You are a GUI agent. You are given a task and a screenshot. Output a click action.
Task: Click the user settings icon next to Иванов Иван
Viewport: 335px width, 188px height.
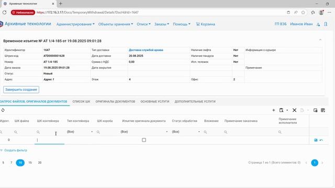(x=318, y=25)
